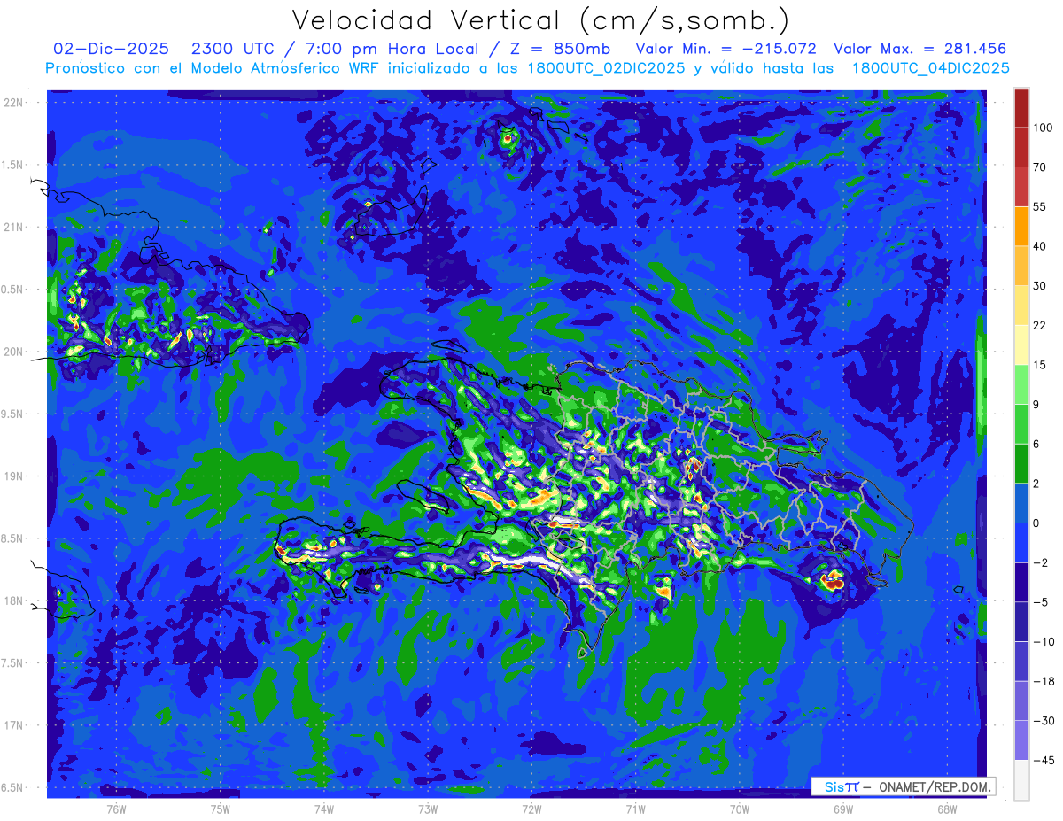Click the colorbar value "70"
The width and height of the screenshot is (1063, 821).
pos(1041,167)
